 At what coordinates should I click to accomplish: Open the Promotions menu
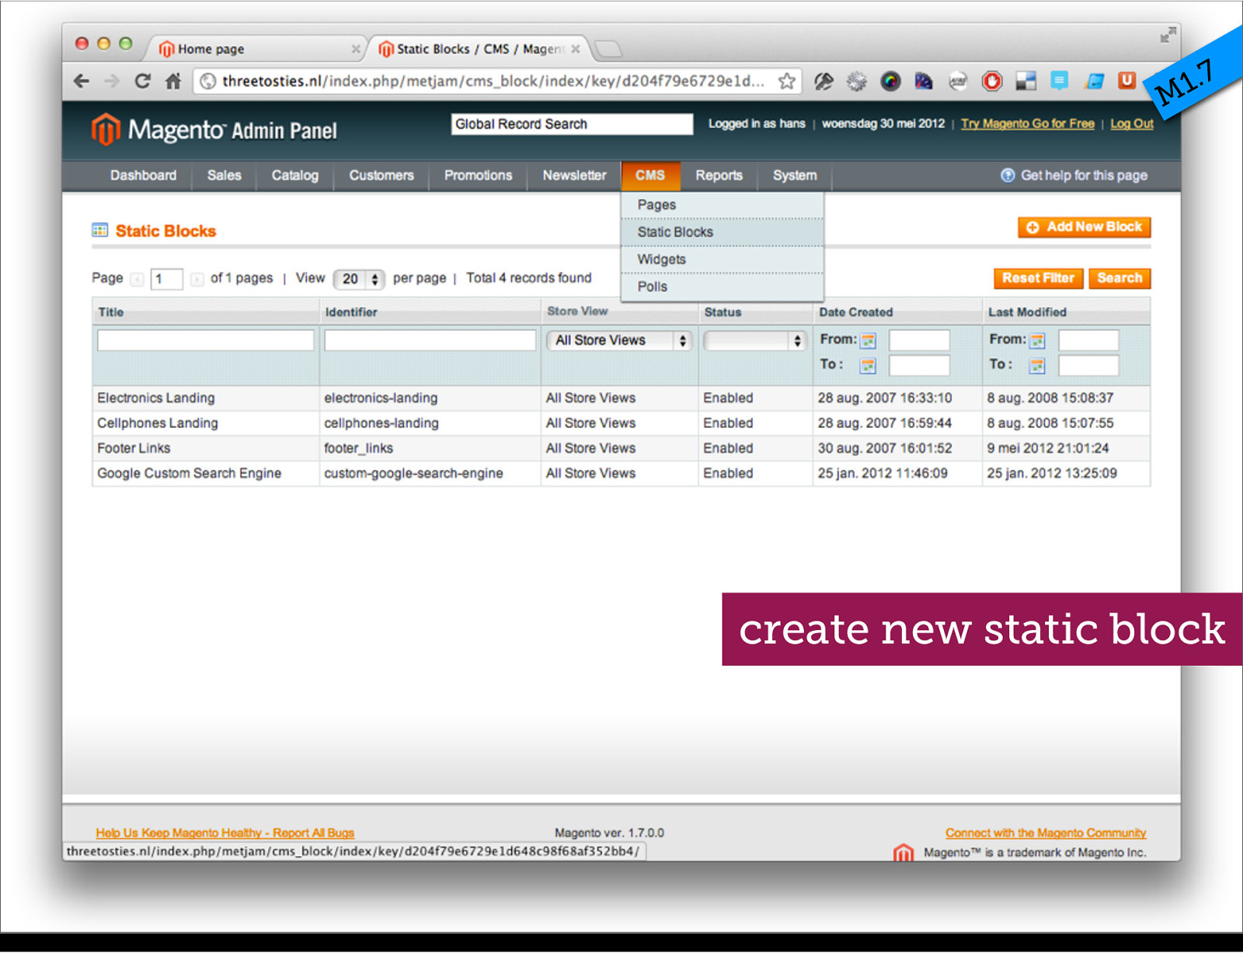478,176
